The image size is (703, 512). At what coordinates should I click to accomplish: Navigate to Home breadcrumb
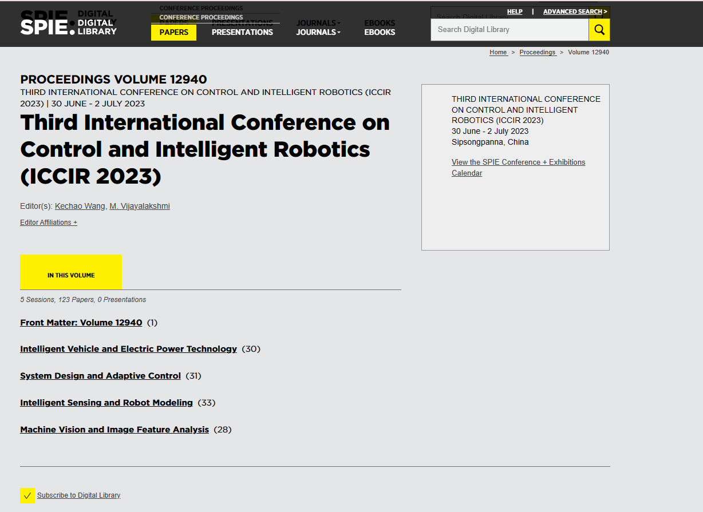498,52
